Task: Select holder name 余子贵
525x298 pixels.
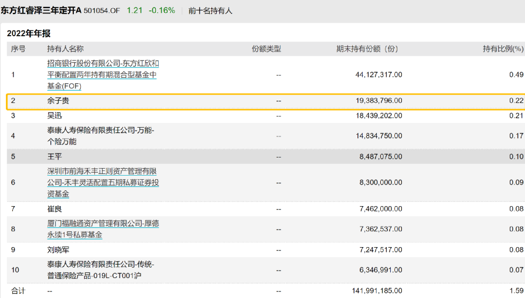Action: point(58,101)
